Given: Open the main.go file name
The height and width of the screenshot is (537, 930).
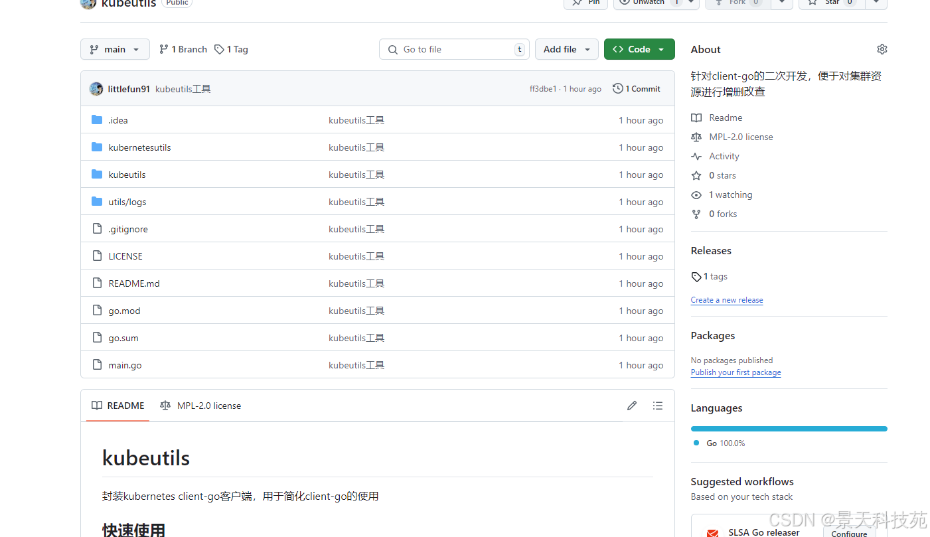Looking at the screenshot, I should click(125, 365).
